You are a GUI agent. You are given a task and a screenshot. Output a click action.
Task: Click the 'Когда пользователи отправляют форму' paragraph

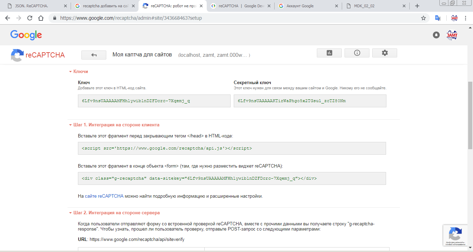pos(226,226)
